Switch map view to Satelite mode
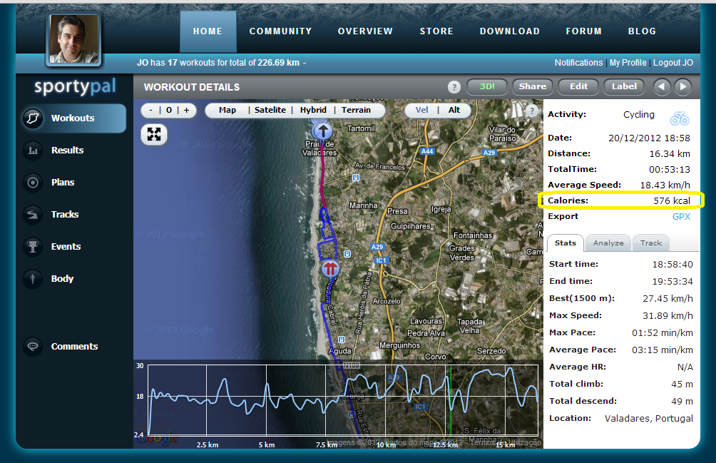 270,110
